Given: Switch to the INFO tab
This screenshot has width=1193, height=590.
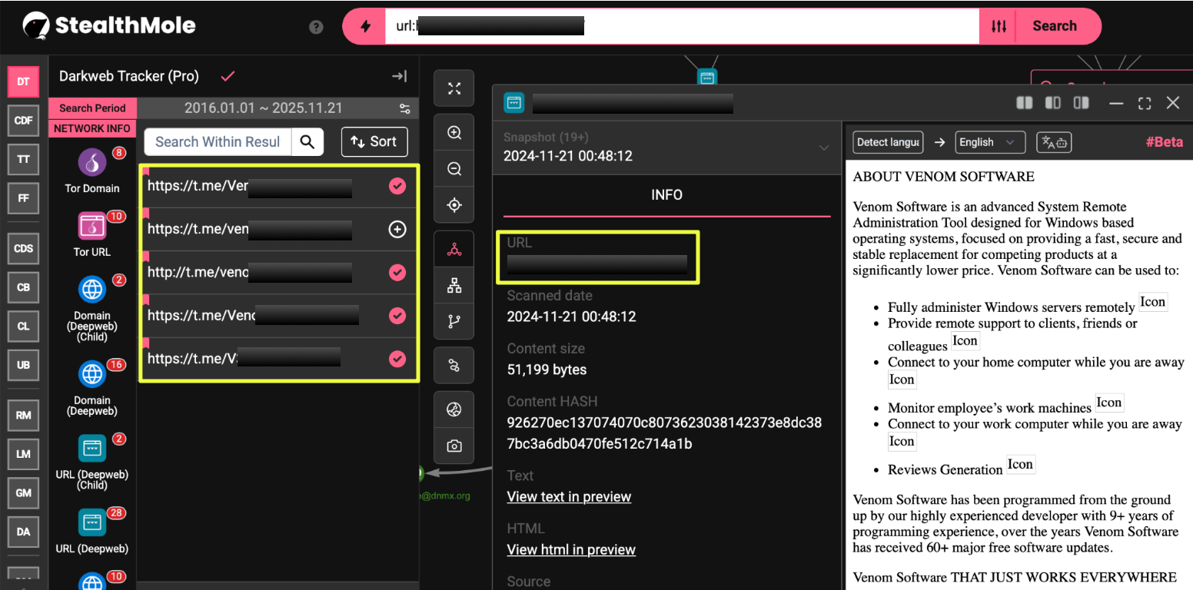Looking at the screenshot, I should tap(666, 195).
